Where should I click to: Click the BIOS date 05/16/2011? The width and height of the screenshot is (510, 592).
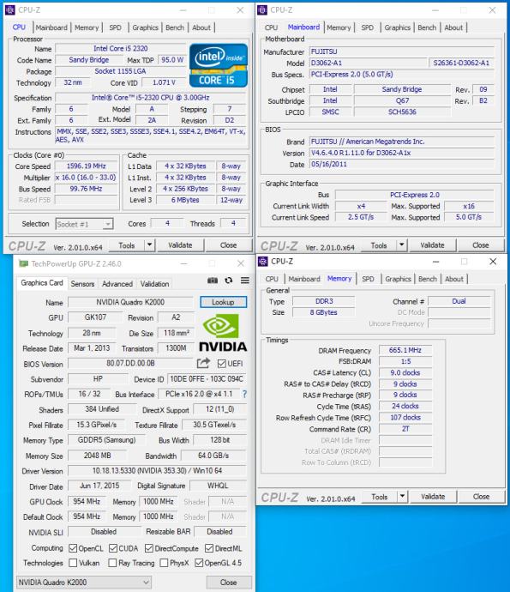click(x=402, y=164)
